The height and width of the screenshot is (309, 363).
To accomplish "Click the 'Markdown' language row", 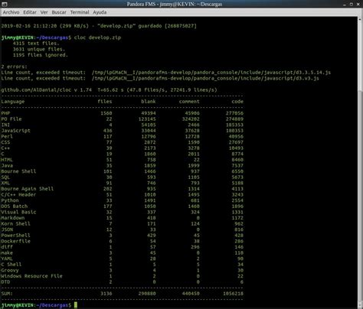I will point(122,218).
